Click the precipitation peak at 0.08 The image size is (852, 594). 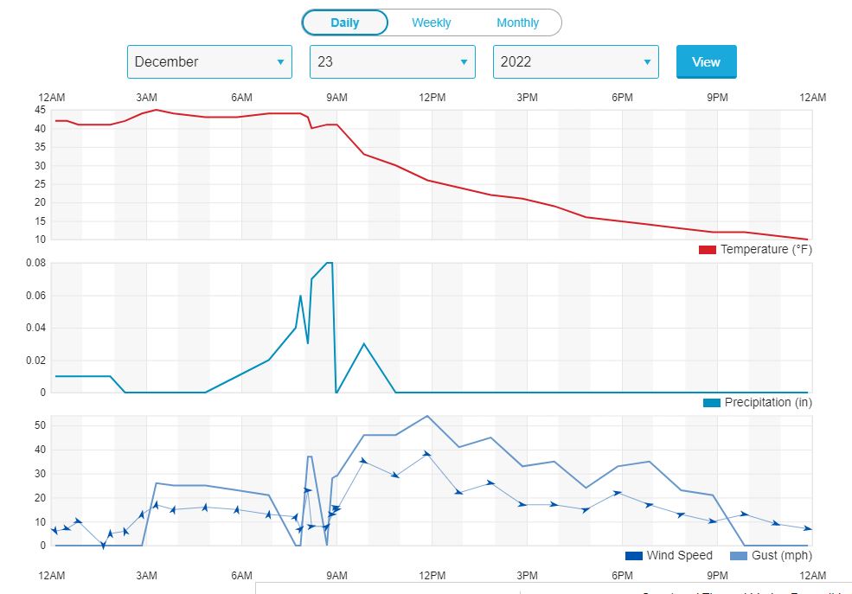[x=330, y=263]
